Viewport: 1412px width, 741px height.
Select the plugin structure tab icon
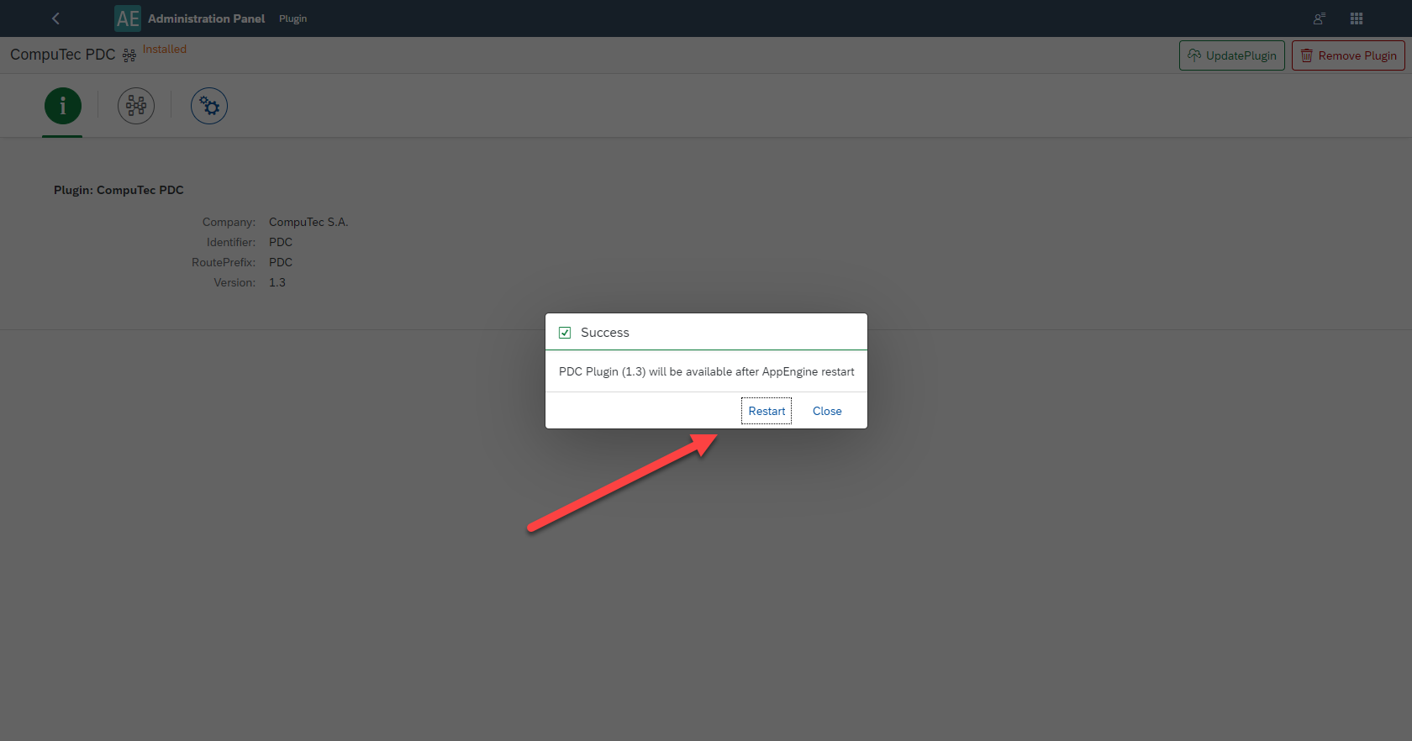pyautogui.click(x=136, y=106)
